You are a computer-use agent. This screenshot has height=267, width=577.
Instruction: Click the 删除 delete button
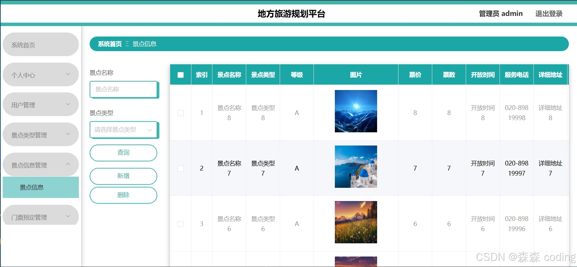pos(123,195)
